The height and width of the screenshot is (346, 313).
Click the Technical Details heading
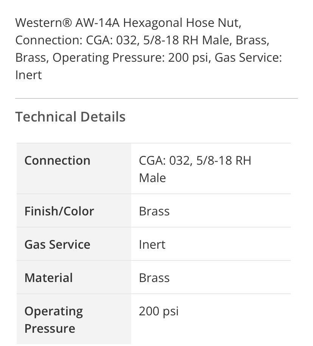(x=70, y=117)
